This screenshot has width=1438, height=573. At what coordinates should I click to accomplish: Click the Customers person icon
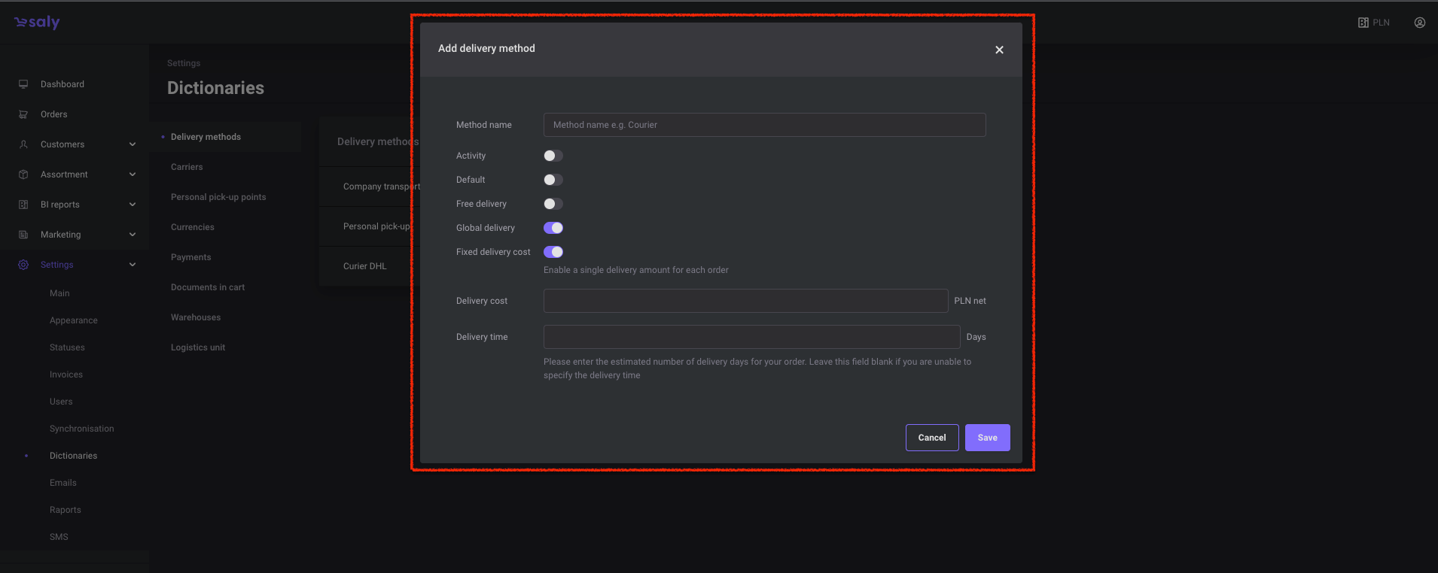pyautogui.click(x=23, y=144)
